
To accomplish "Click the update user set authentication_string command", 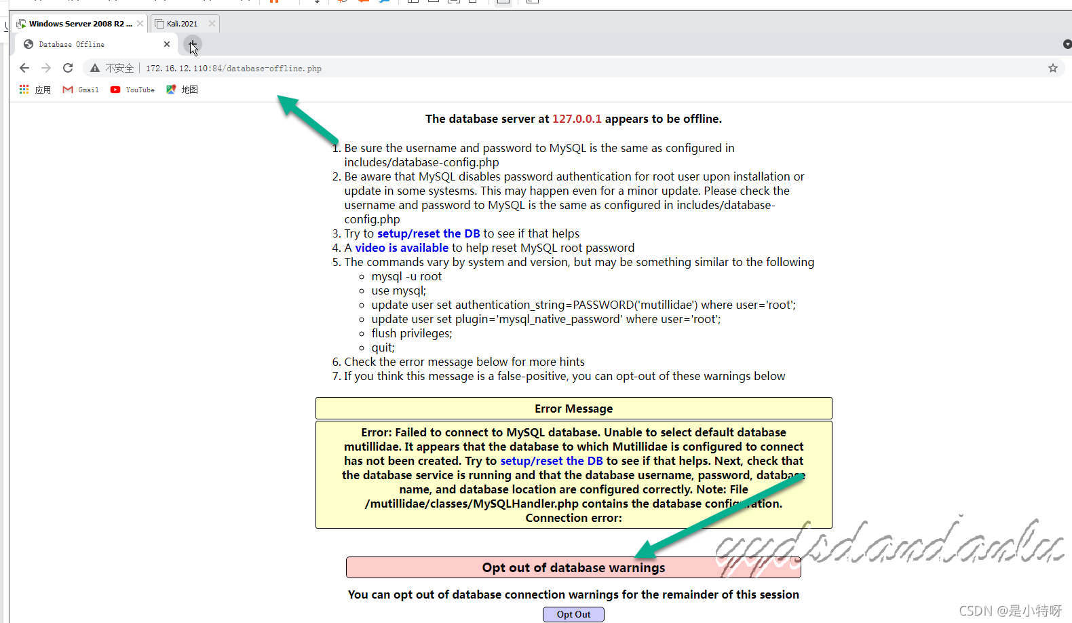I will pos(583,305).
